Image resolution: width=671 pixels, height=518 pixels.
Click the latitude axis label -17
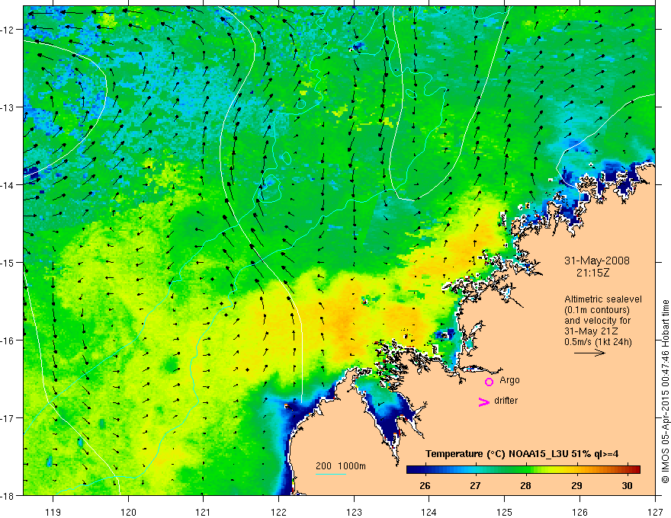click(8, 417)
